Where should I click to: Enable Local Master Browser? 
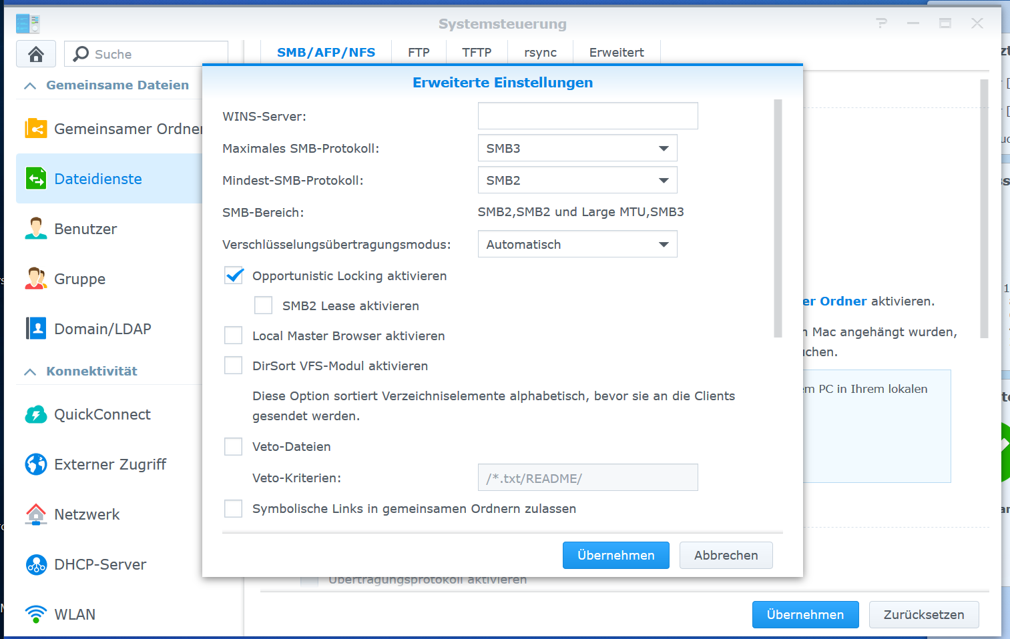[x=233, y=336]
